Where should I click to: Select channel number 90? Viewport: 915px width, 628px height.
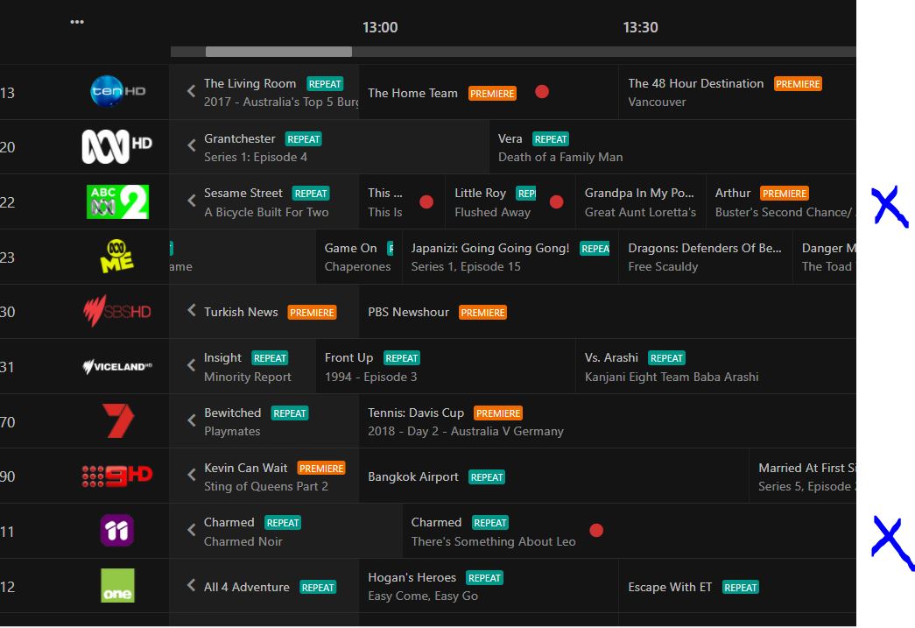coord(7,476)
